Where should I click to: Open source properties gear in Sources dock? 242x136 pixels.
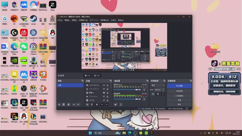(x=97, y=105)
